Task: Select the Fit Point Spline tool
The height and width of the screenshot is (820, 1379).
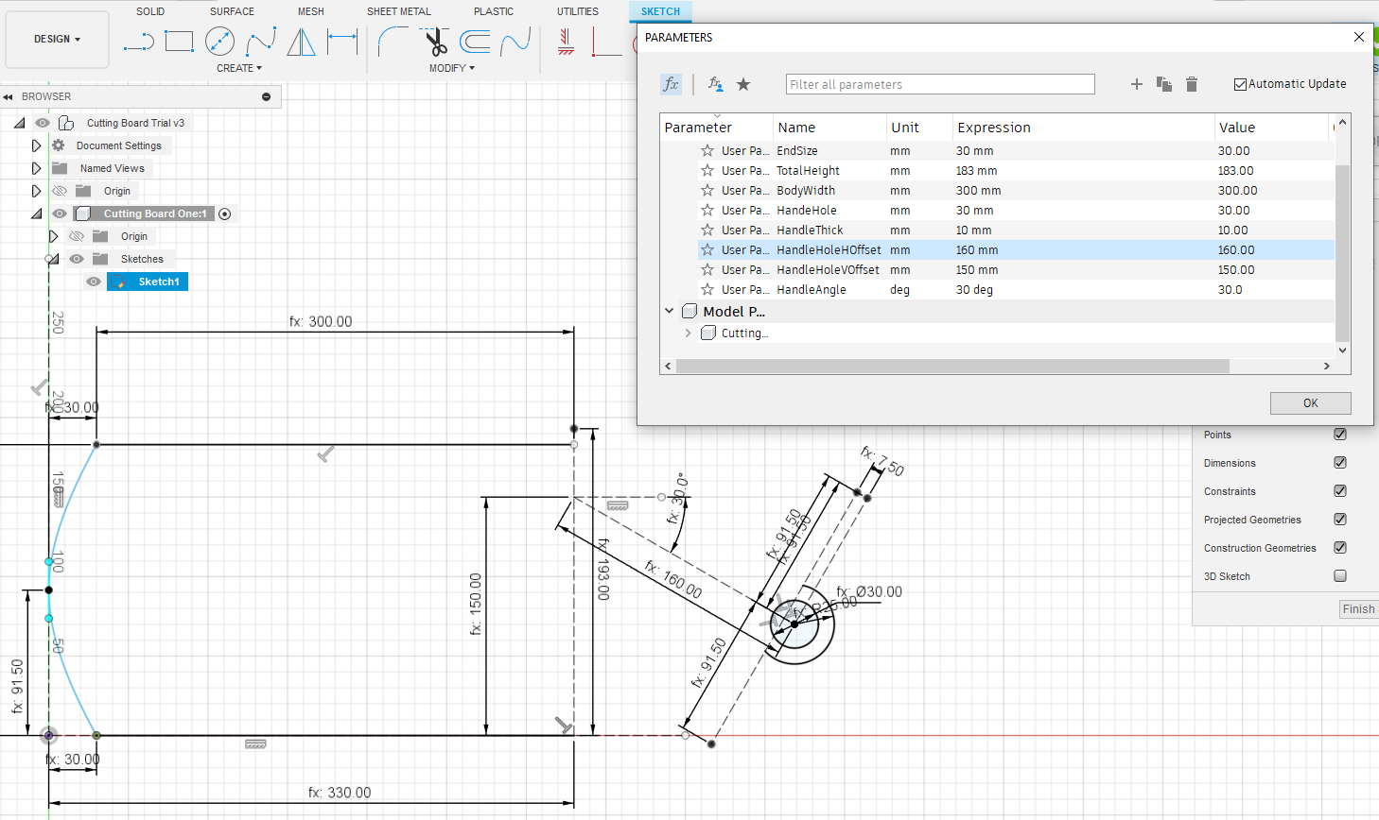Action: pyautogui.click(x=260, y=41)
